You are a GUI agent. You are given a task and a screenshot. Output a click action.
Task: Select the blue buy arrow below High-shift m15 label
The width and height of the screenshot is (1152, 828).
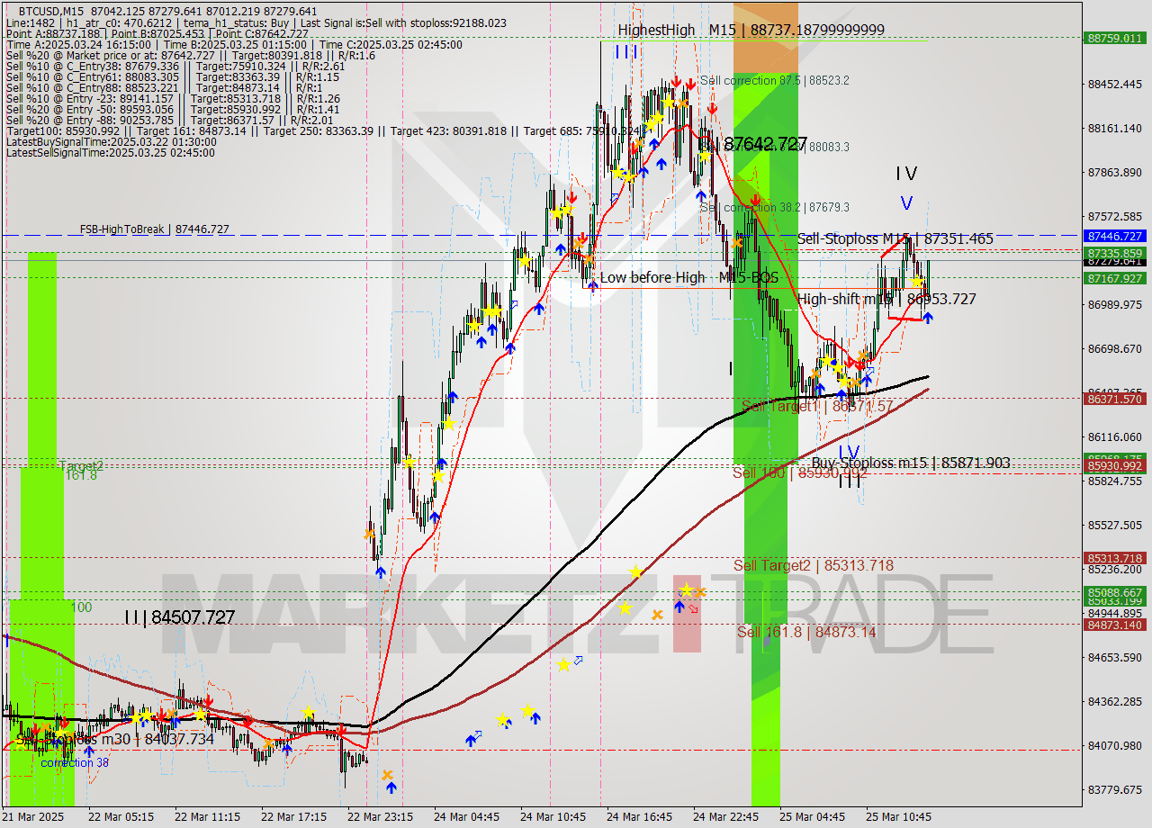click(928, 317)
